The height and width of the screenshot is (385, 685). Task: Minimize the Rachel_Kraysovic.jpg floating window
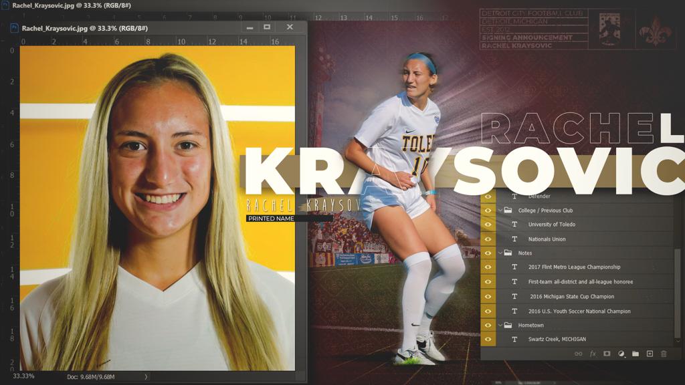click(x=250, y=27)
